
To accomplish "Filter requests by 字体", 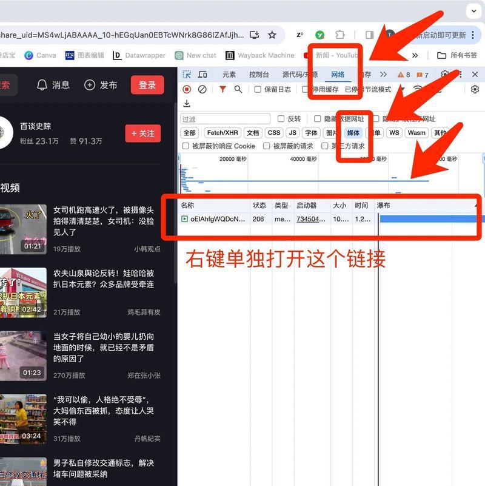I will point(311,133).
